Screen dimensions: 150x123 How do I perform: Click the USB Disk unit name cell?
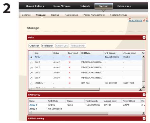tap(85, 83)
